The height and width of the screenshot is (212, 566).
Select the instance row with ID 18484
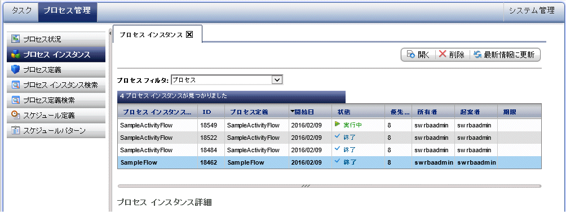[330, 149]
